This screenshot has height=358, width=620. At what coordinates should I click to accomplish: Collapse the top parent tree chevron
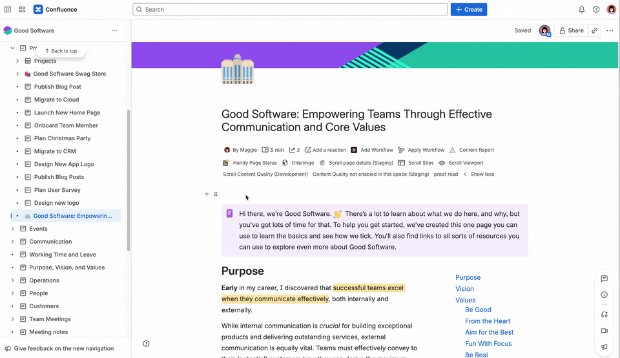(x=13, y=48)
